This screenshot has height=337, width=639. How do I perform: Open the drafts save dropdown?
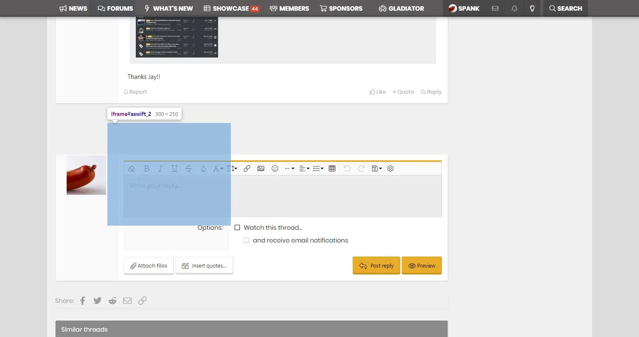(376, 168)
